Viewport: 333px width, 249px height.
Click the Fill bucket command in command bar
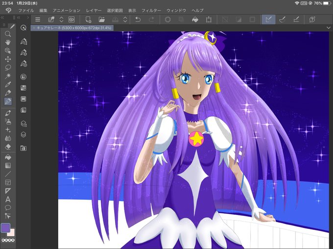[195, 20]
